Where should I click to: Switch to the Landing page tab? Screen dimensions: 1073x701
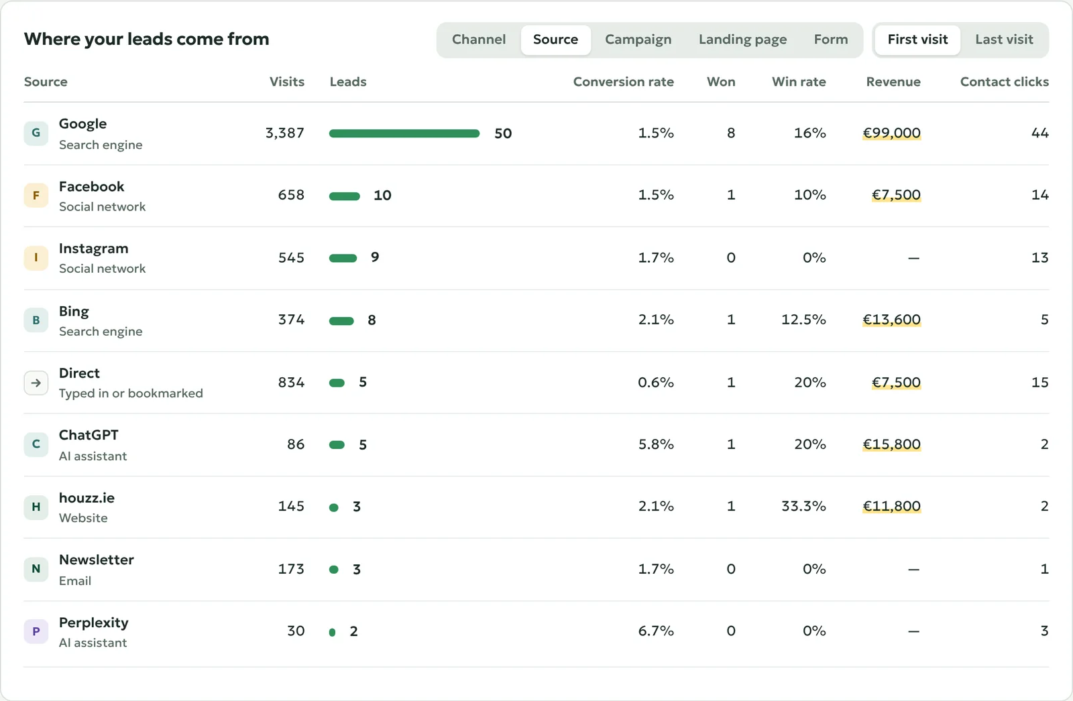[x=742, y=40]
